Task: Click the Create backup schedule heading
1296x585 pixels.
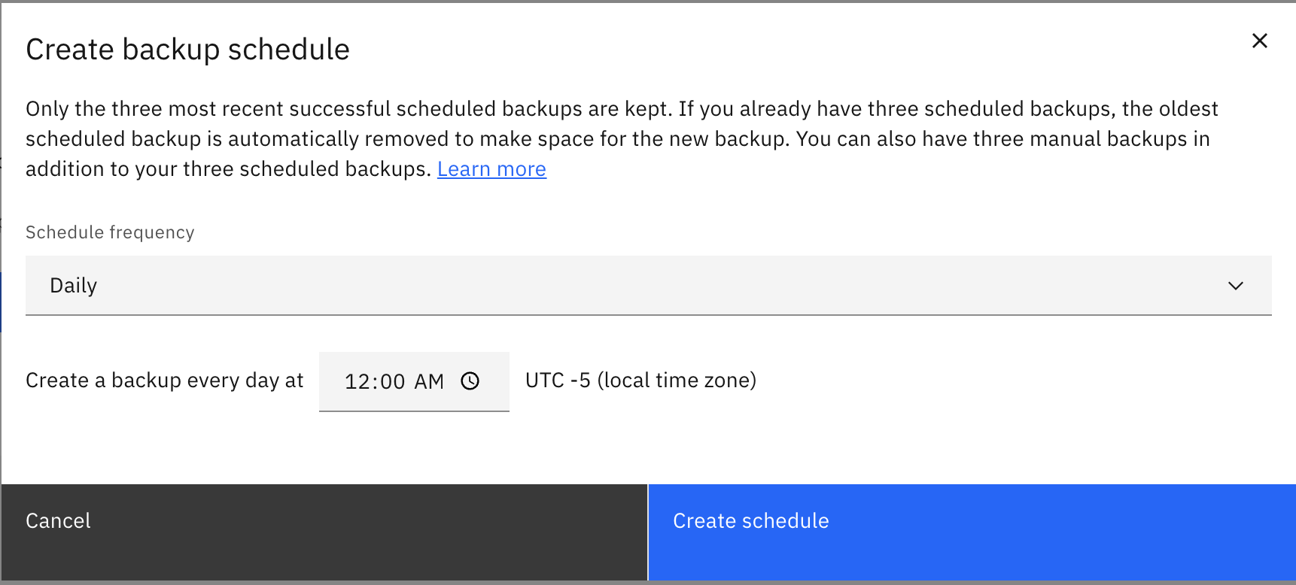Action: (x=187, y=50)
